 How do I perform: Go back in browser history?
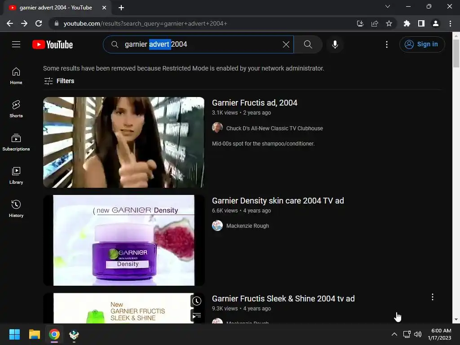[10, 23]
